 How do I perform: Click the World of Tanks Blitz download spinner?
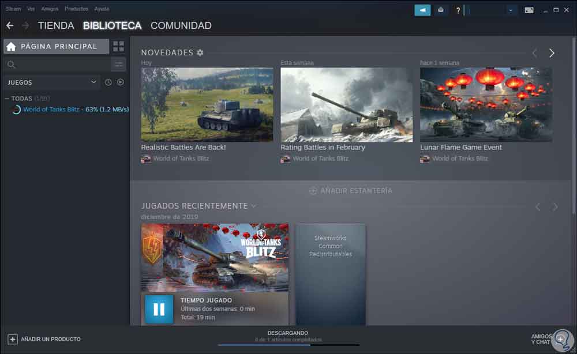[x=16, y=110]
